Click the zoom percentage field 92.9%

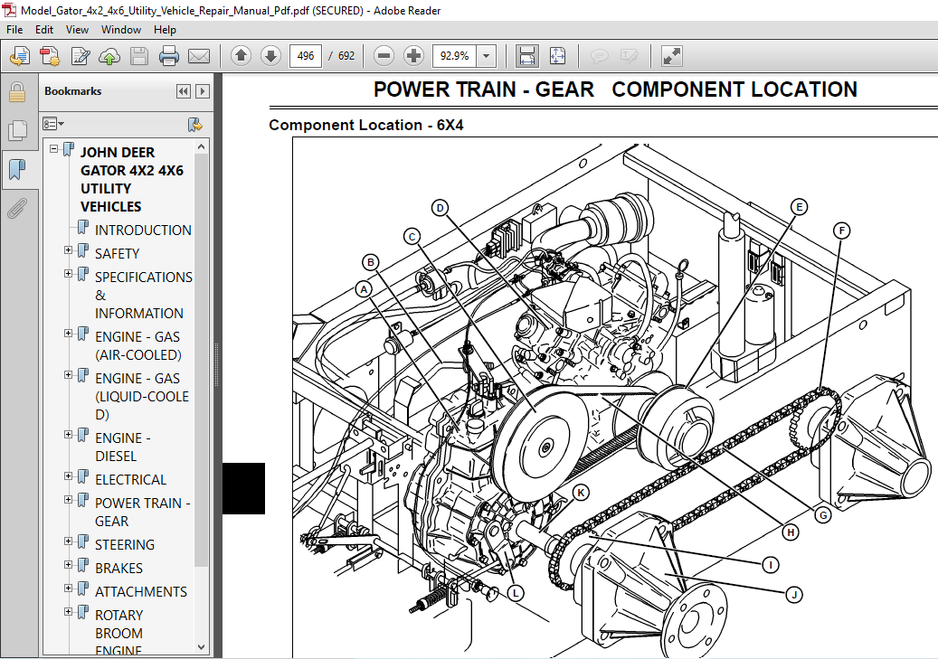click(455, 56)
